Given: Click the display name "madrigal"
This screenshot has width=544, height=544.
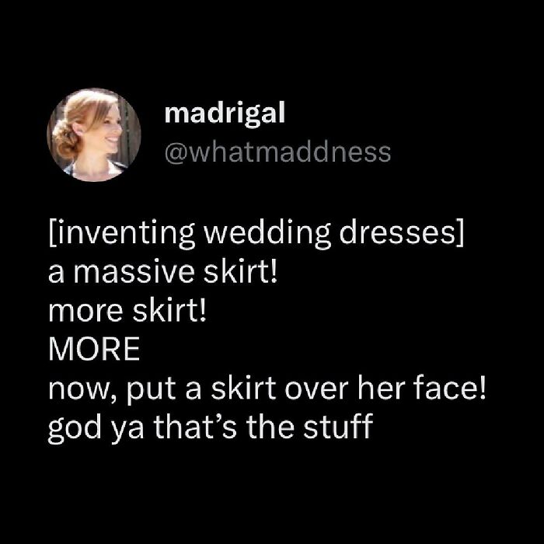Looking at the screenshot, I should tap(225, 113).
